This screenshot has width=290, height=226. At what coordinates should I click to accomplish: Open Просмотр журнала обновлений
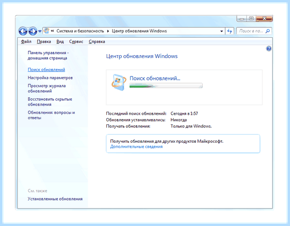[x=47, y=89]
